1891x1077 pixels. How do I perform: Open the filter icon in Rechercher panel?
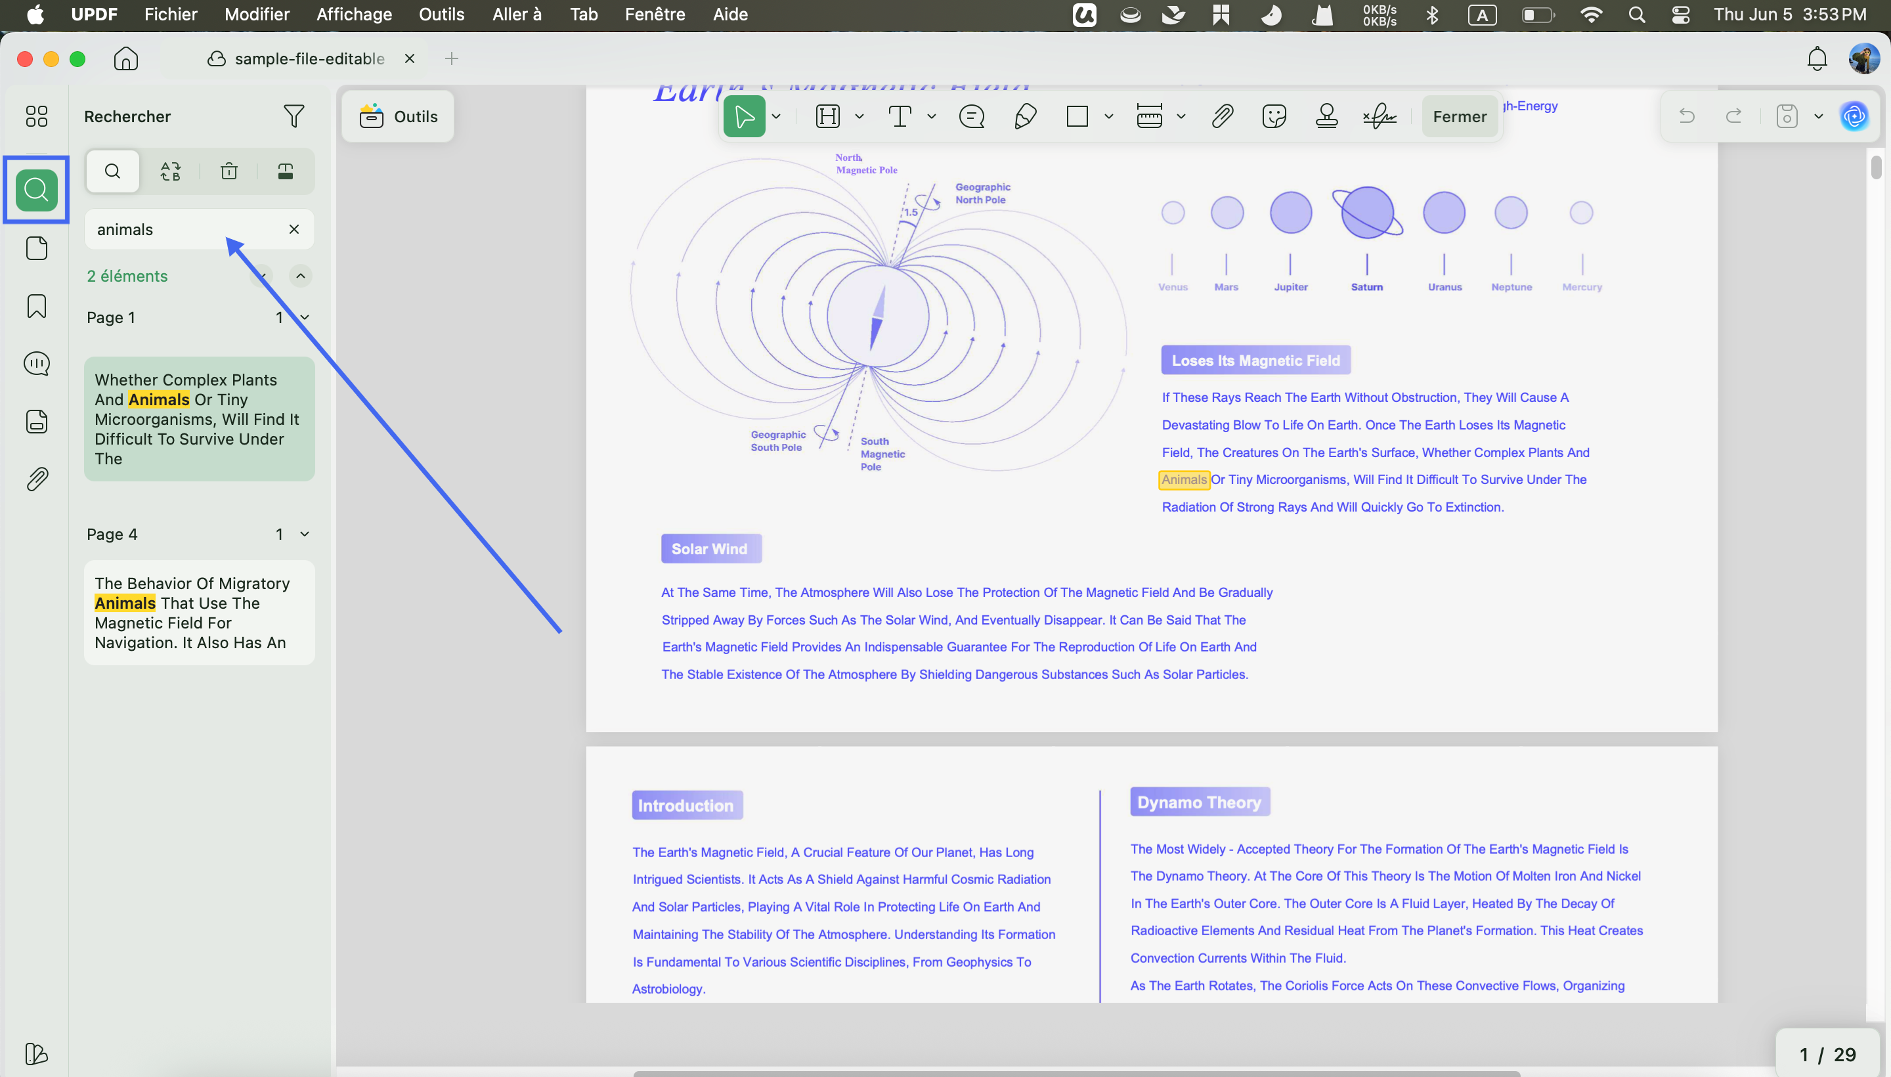[x=293, y=116]
